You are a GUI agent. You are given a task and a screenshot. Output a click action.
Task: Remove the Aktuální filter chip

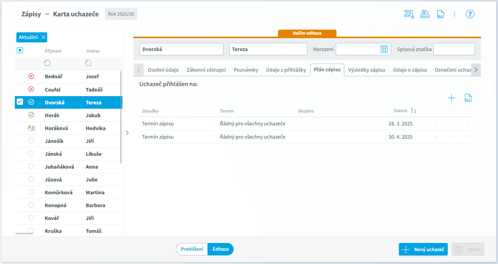pyautogui.click(x=43, y=37)
